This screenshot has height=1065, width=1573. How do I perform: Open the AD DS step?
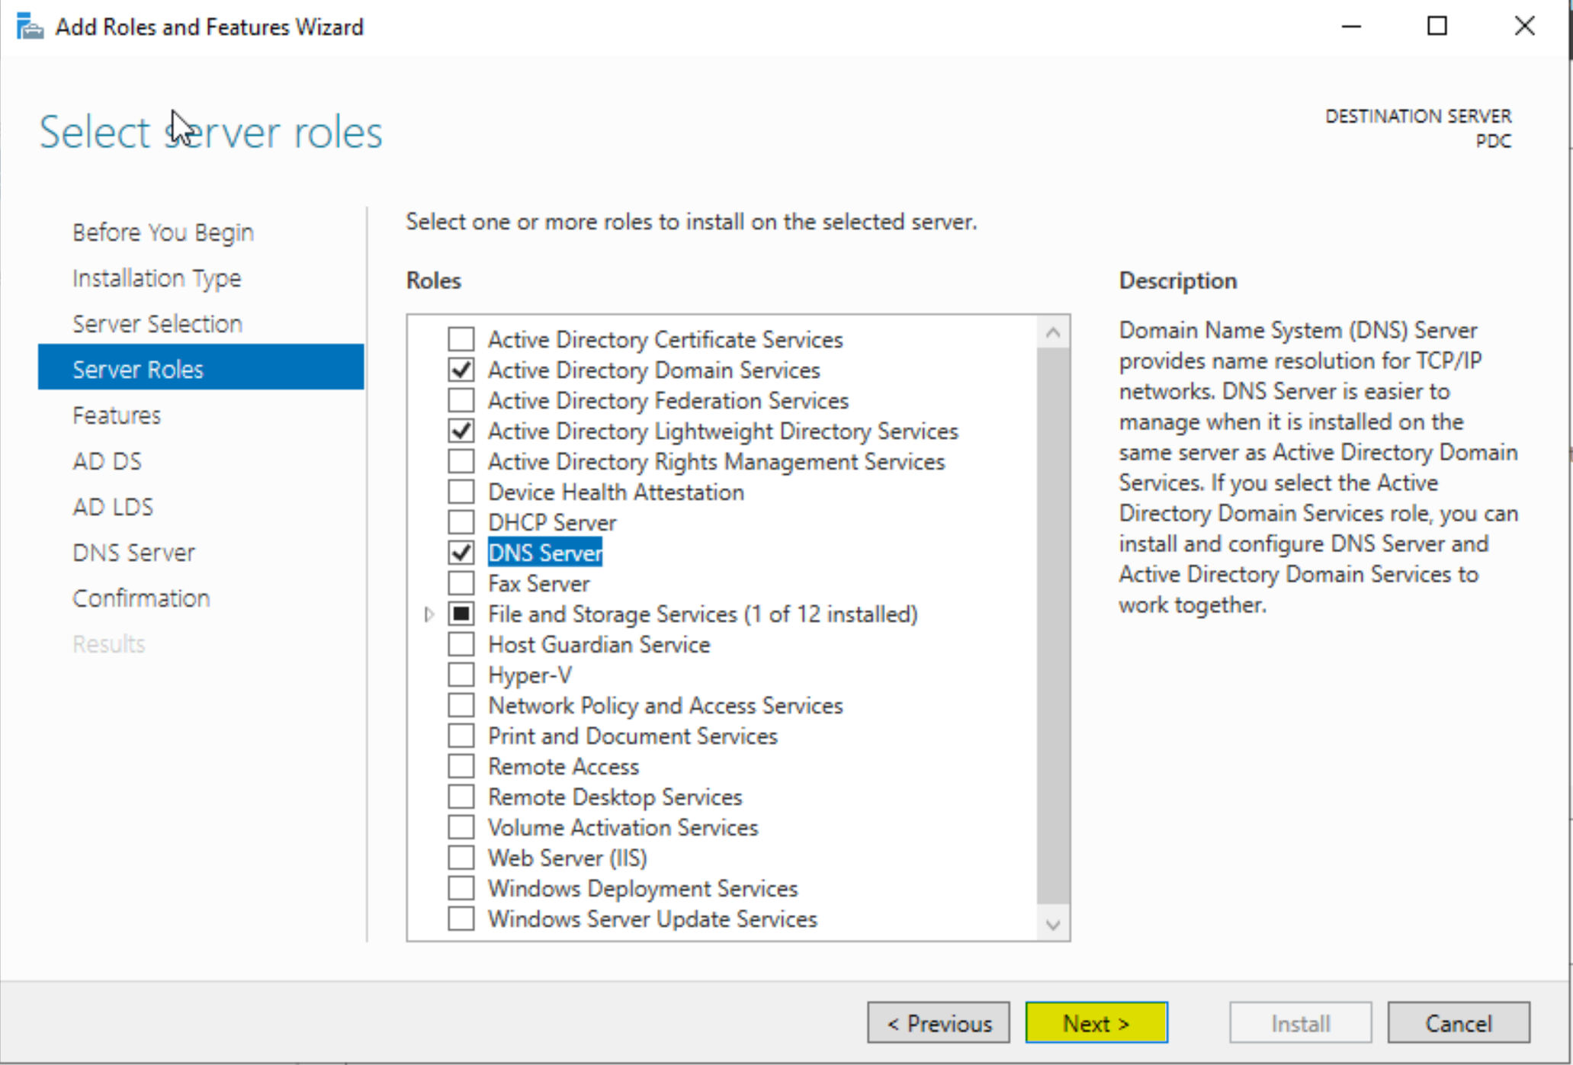pyautogui.click(x=108, y=461)
